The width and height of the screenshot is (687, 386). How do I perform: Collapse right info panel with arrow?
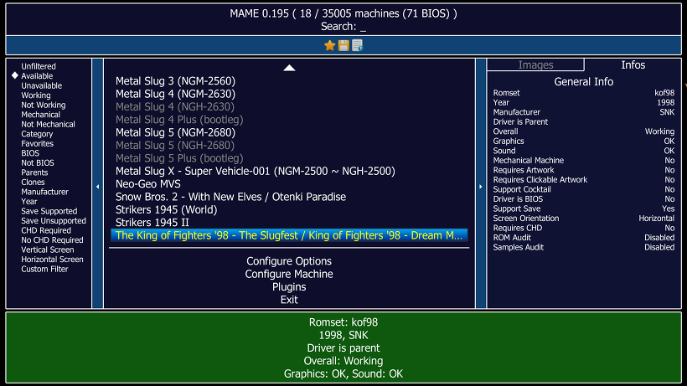[x=481, y=187]
